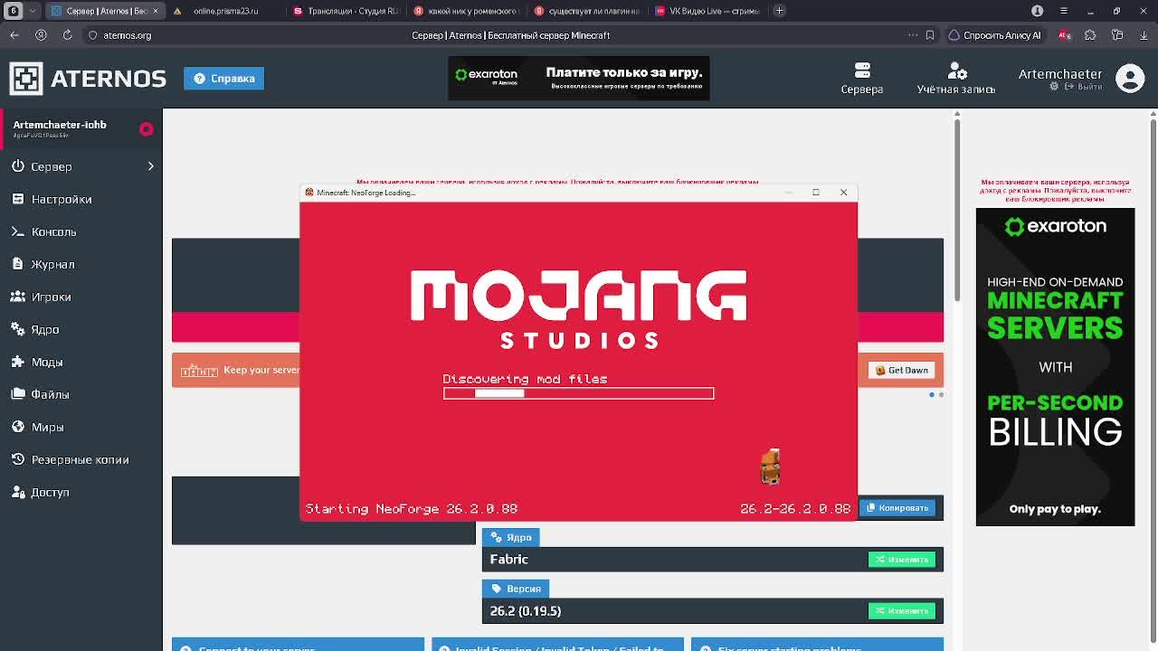Click Спросить Алису AI button
The image size is (1158, 651).
click(x=994, y=35)
